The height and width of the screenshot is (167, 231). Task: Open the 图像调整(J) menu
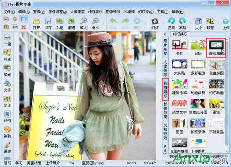58,12
